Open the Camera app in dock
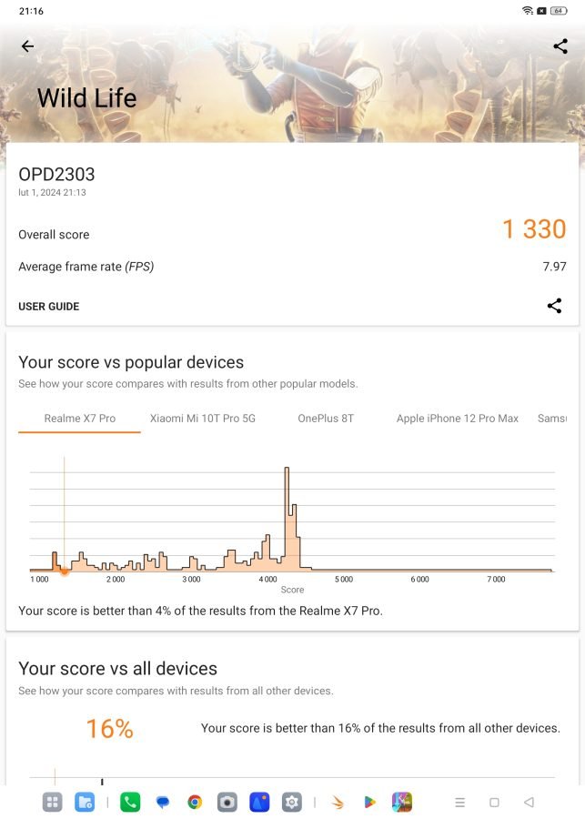 (x=227, y=802)
